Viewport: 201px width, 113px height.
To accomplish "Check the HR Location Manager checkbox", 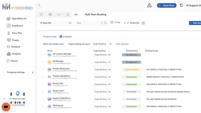I will point(43,54).
